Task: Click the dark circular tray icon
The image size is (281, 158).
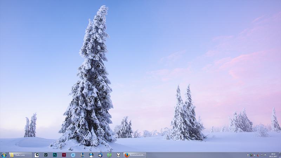Action: 251,155
